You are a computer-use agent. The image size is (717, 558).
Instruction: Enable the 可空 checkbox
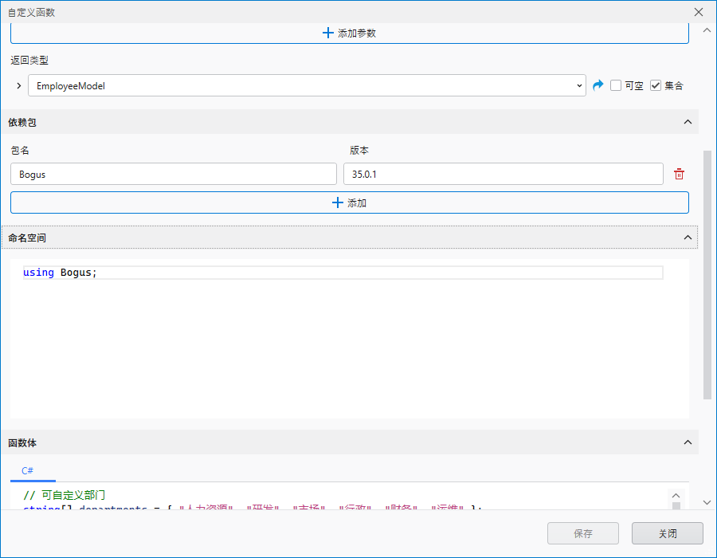616,85
